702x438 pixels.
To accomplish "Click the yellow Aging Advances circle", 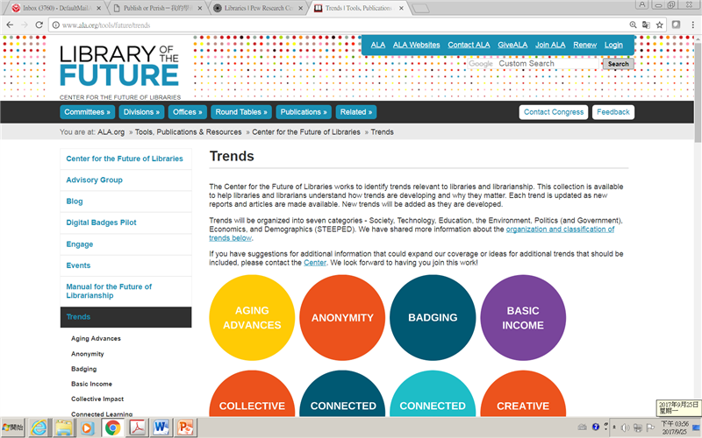I will [252, 318].
